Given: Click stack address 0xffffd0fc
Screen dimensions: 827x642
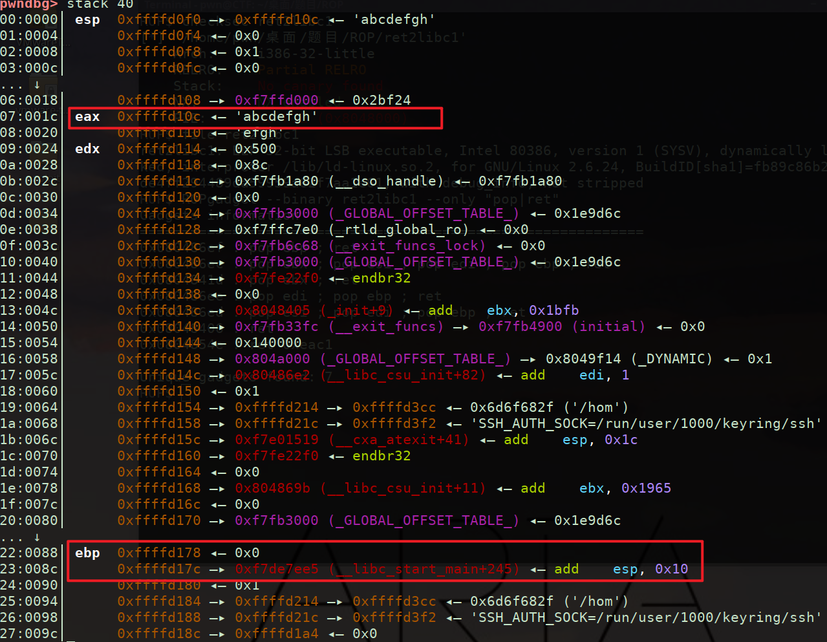Looking at the screenshot, I should (x=159, y=69).
